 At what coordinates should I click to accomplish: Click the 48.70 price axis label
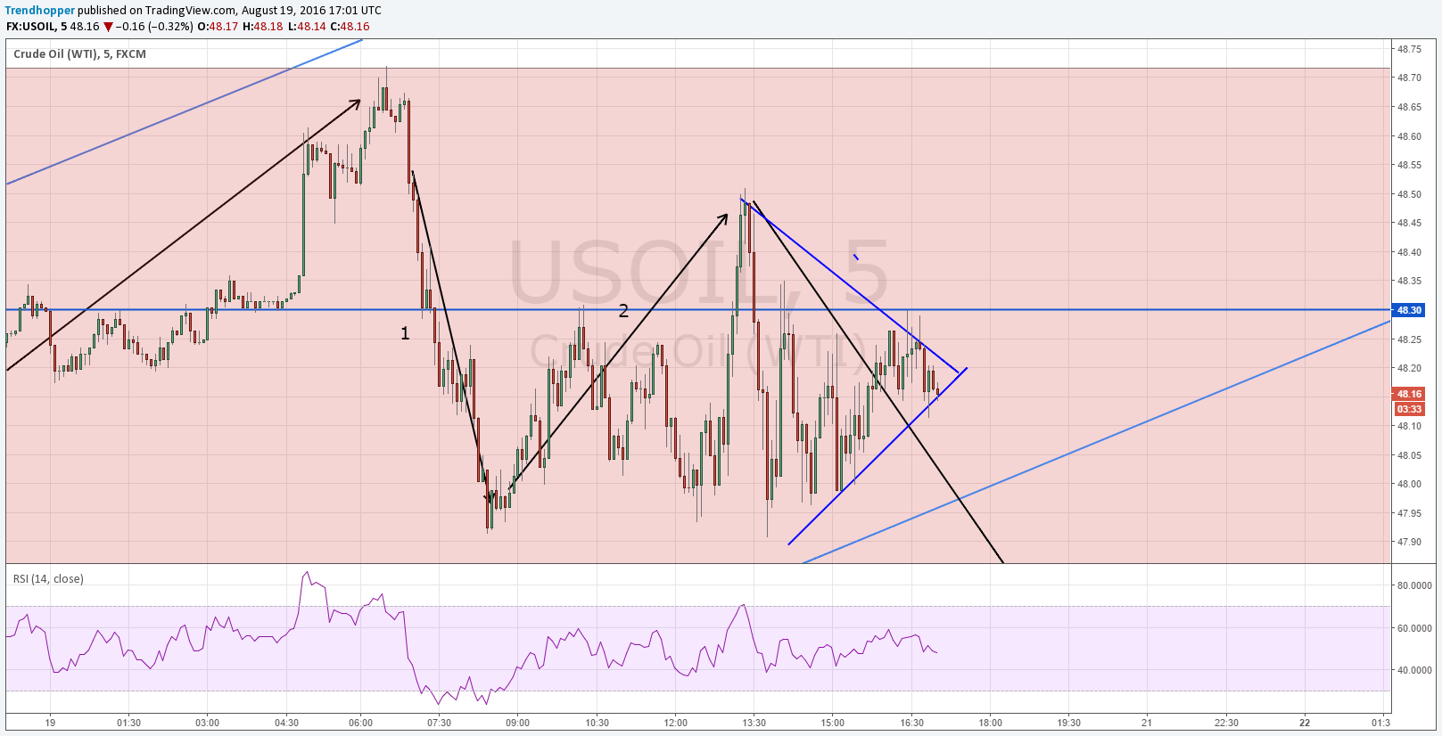click(1409, 78)
